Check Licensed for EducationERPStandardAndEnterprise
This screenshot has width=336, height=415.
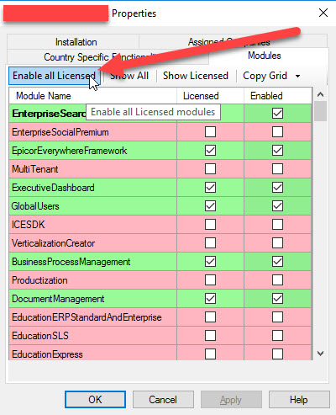(210, 317)
